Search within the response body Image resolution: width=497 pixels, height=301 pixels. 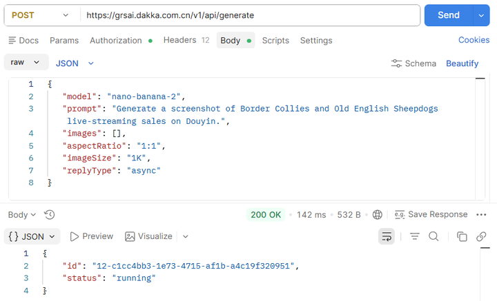click(433, 236)
